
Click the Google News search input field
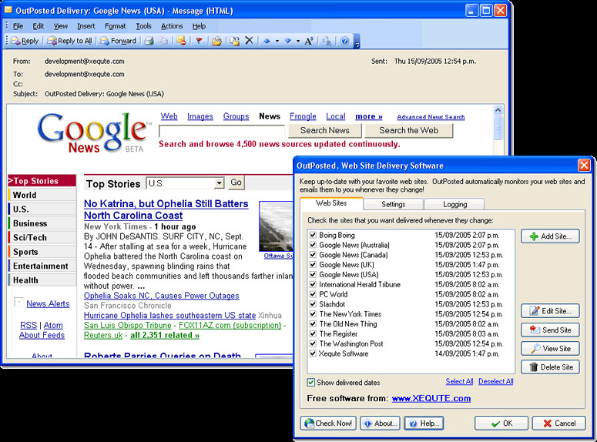tap(222, 131)
